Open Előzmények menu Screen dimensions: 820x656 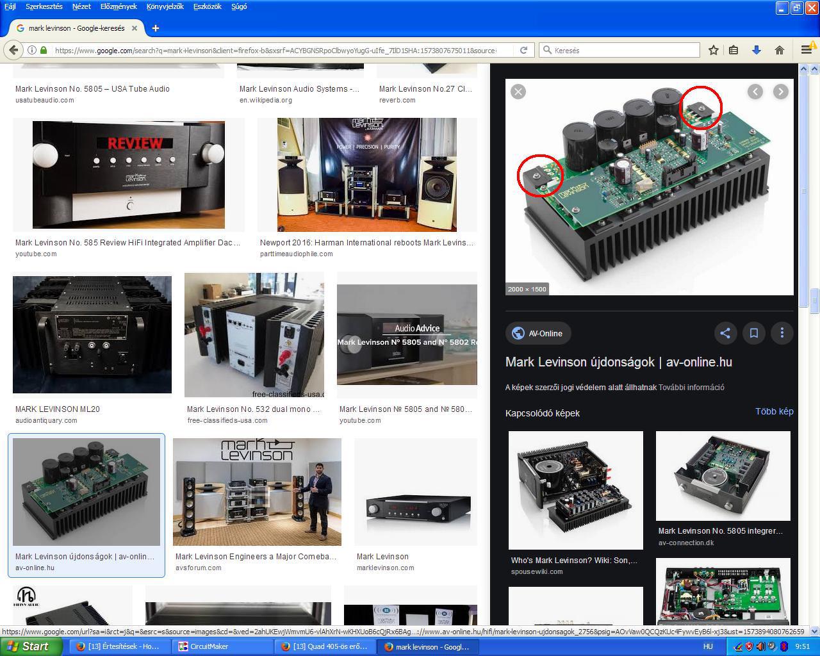point(119,6)
